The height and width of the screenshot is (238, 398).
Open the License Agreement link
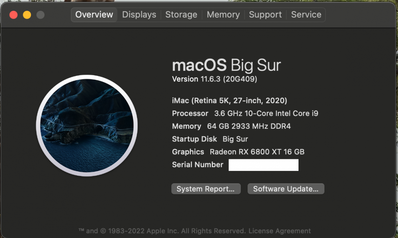[279, 231]
